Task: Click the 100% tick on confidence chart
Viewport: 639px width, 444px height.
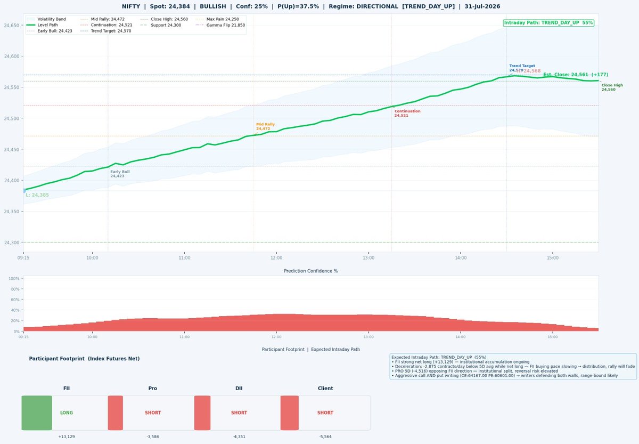Action: pyautogui.click(x=14, y=279)
